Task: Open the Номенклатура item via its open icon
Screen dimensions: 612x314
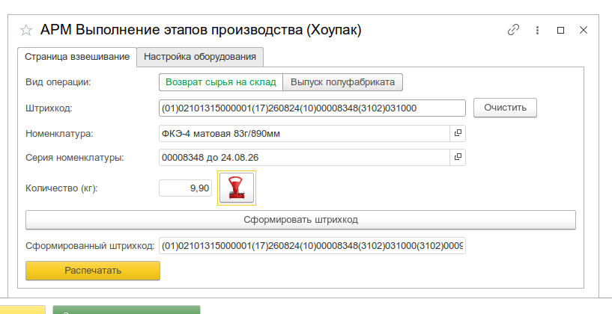Action: click(457, 133)
